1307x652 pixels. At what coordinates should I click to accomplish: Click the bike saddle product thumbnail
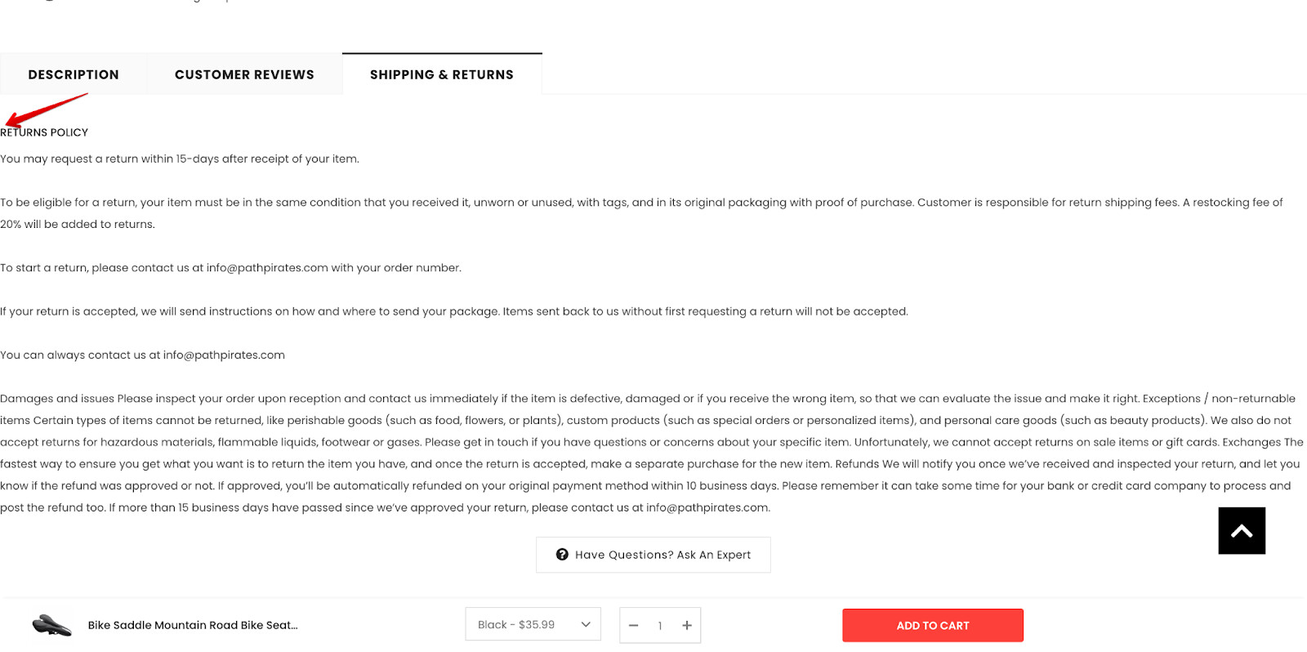(51, 625)
